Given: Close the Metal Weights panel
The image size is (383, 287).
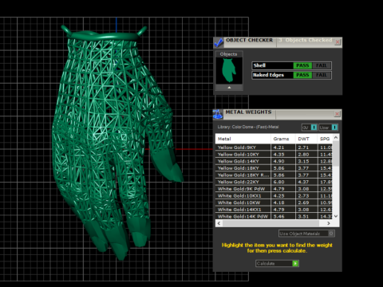Looking at the screenshot, I should point(337,114).
